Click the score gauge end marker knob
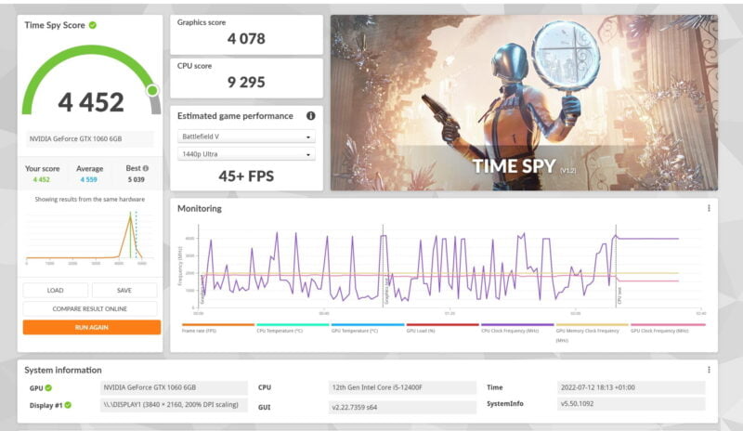Viewport: 743px width, 431px height. pos(153,90)
